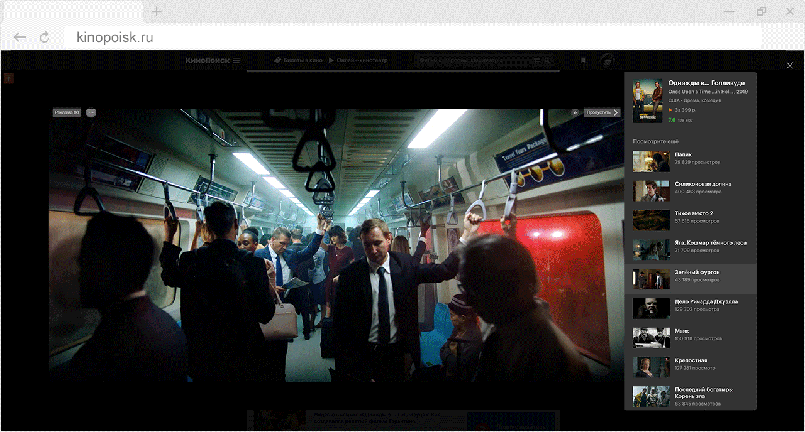Click the США • Драма, комедия line

click(694, 100)
